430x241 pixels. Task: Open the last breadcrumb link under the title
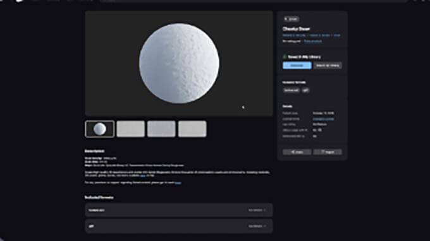337,35
